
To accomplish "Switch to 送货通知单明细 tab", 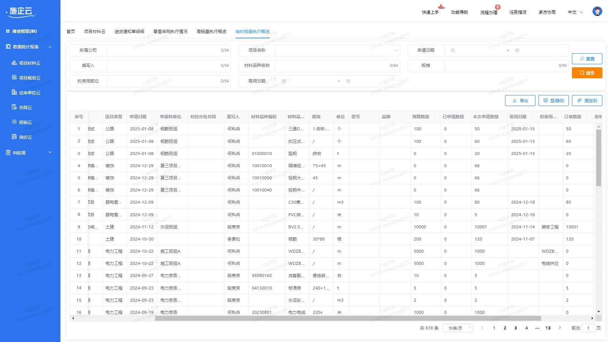I will (129, 32).
